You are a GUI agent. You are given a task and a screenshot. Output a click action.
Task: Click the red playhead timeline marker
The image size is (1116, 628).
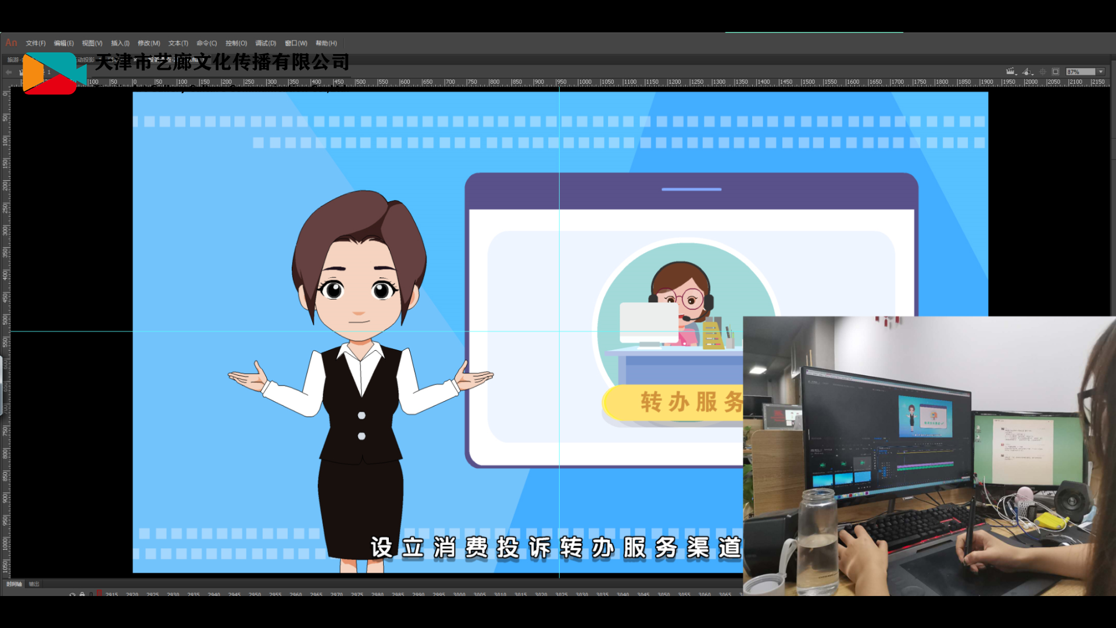(99, 593)
